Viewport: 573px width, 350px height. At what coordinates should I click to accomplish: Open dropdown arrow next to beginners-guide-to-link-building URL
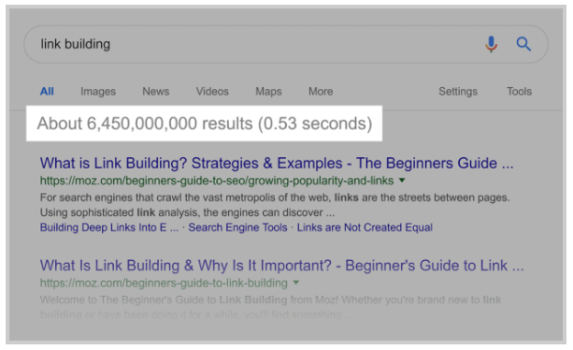pos(296,283)
